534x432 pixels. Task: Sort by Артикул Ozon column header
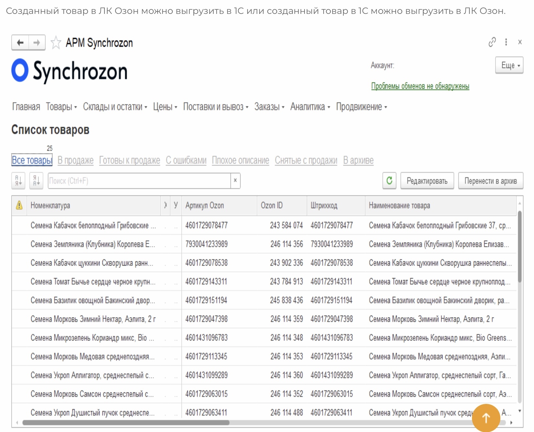coord(219,205)
